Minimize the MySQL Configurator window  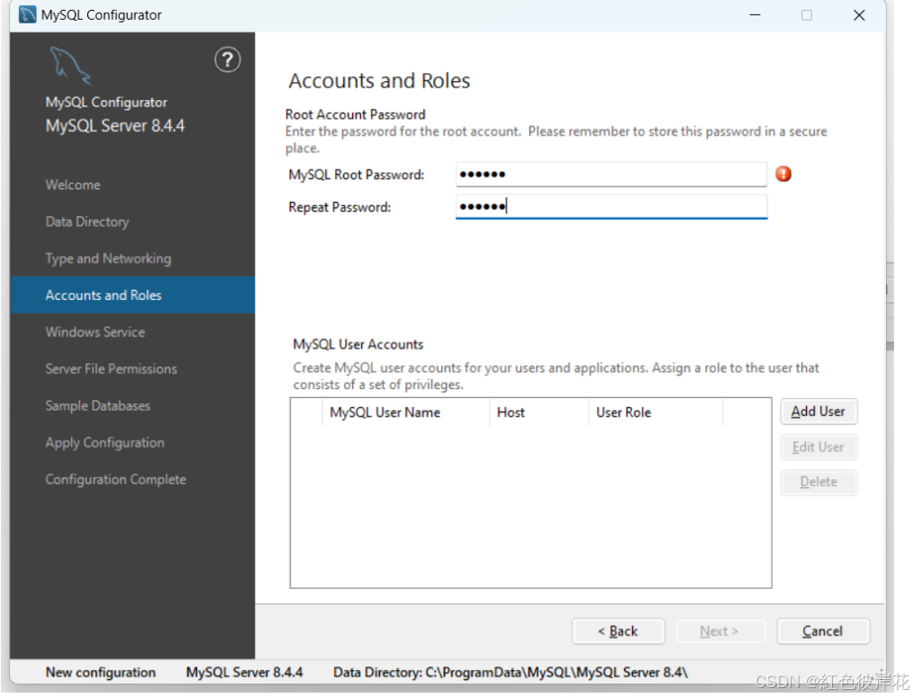pos(755,14)
